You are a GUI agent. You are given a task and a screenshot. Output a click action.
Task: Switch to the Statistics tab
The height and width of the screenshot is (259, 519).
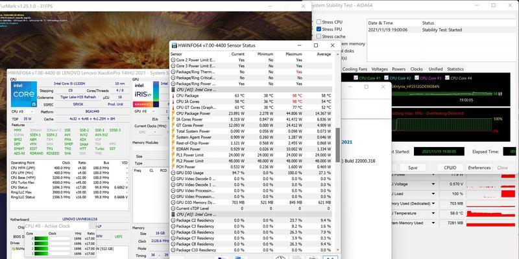click(x=455, y=69)
